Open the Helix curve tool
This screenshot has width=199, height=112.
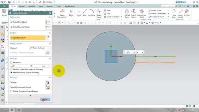point(107,10)
